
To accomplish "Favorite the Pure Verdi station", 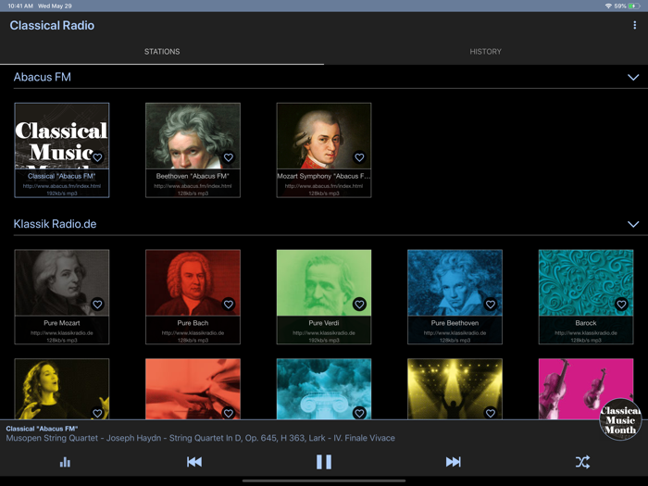I will (359, 305).
